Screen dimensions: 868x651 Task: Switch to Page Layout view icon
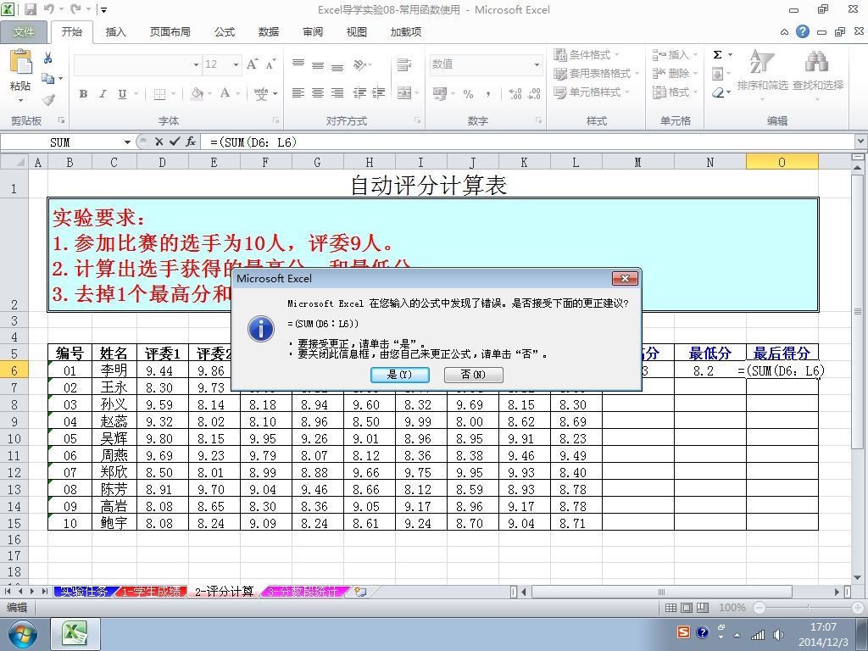(687, 608)
